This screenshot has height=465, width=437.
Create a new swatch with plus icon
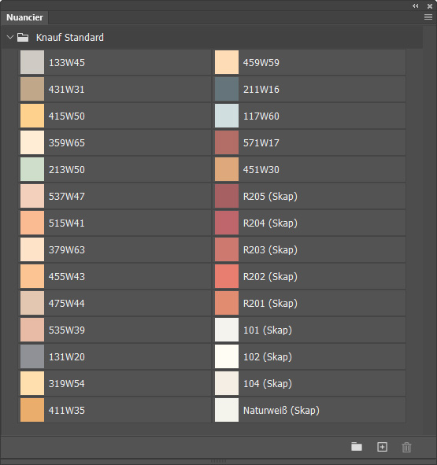(x=382, y=447)
